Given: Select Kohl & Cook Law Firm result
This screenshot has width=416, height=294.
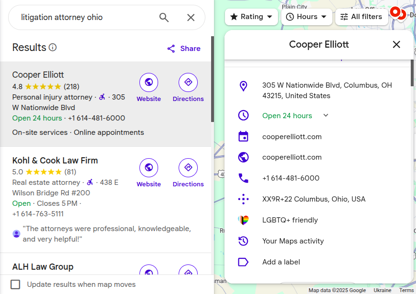Looking at the screenshot, I should click(55, 161).
